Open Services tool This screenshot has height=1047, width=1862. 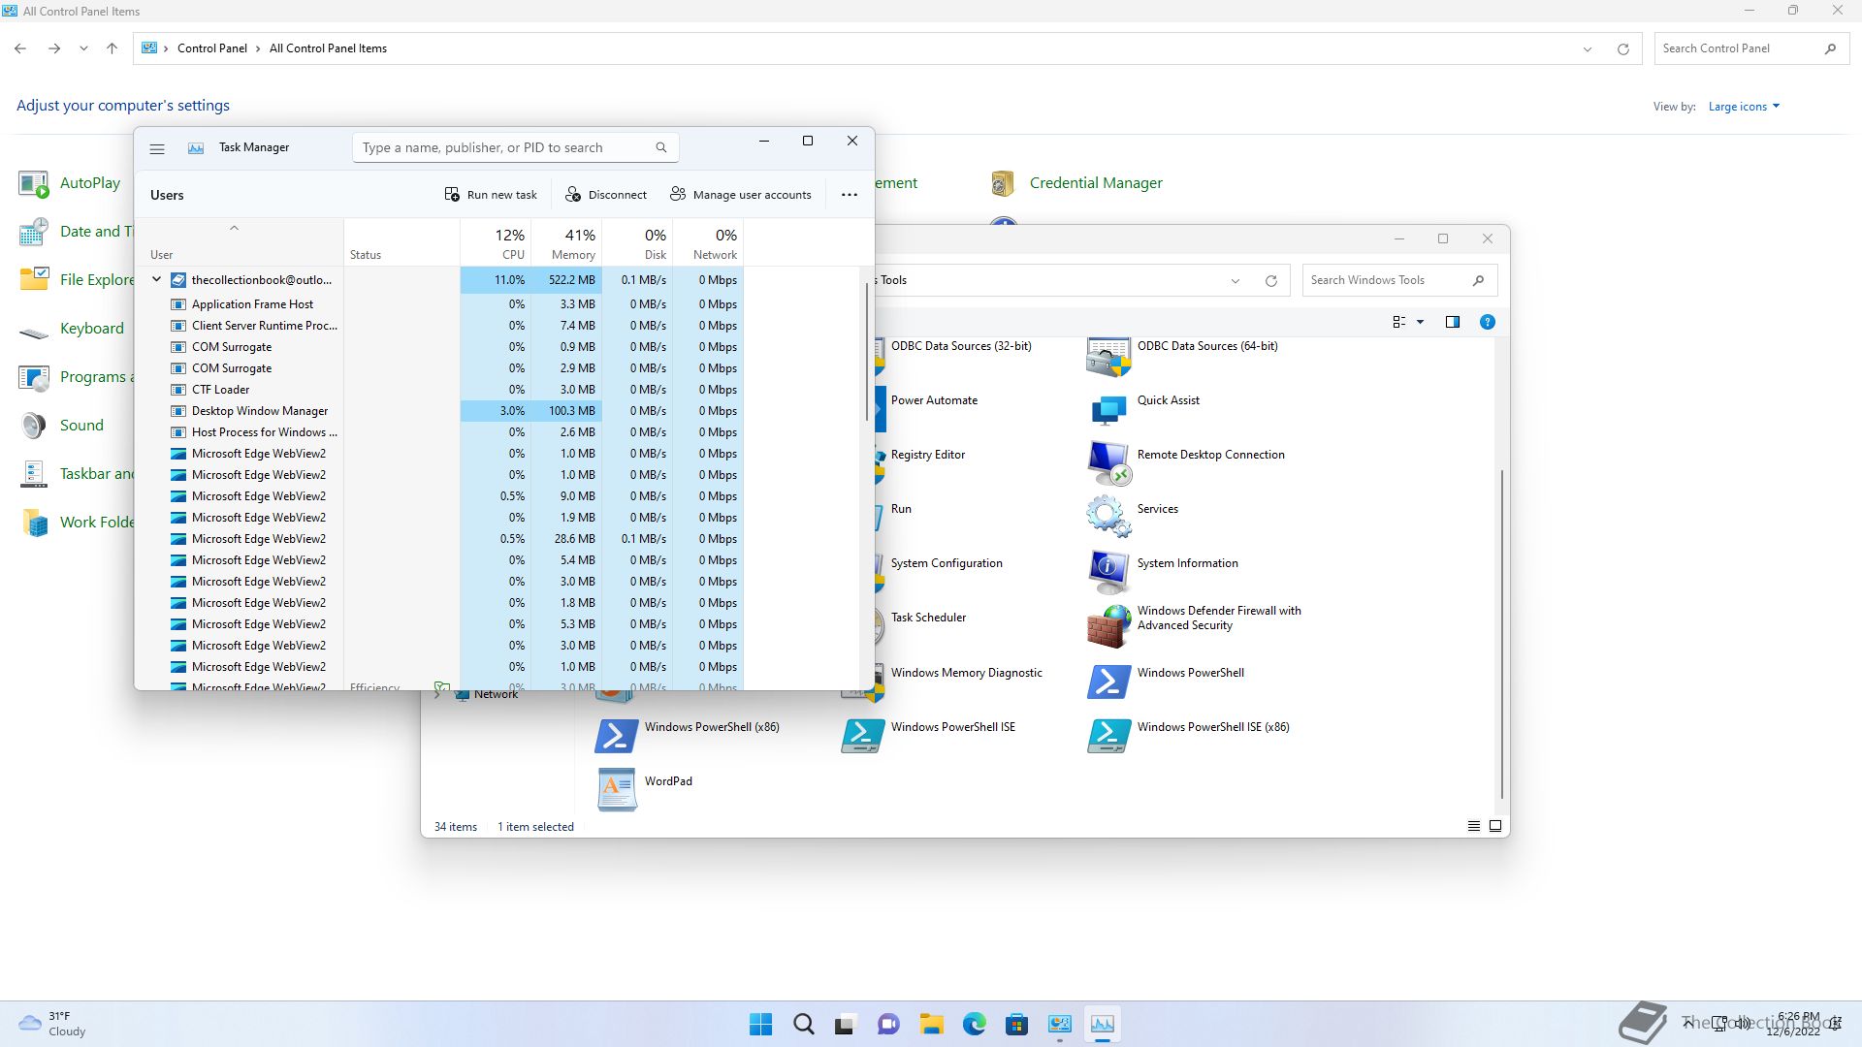[1133, 518]
